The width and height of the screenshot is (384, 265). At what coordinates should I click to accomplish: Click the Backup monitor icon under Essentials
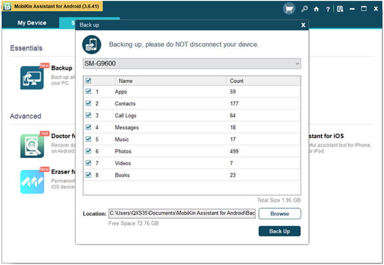point(32,77)
